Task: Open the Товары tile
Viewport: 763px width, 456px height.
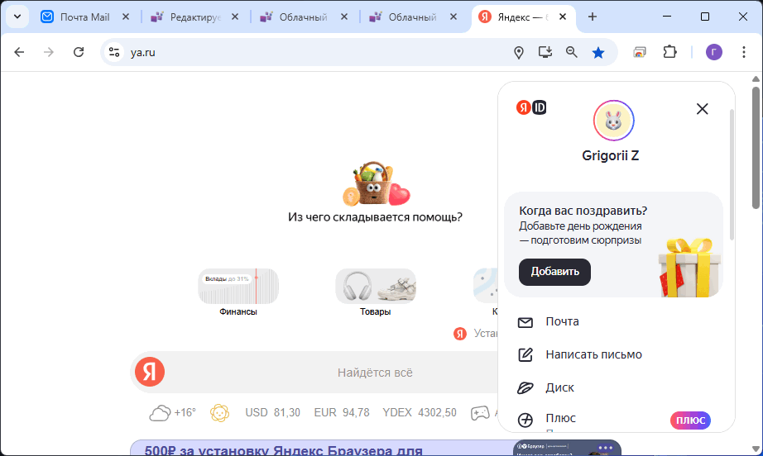Action: pos(375,292)
